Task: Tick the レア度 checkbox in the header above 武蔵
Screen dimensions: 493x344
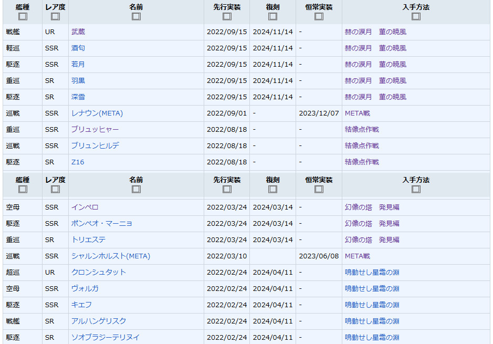Action: pyautogui.click(x=55, y=16)
